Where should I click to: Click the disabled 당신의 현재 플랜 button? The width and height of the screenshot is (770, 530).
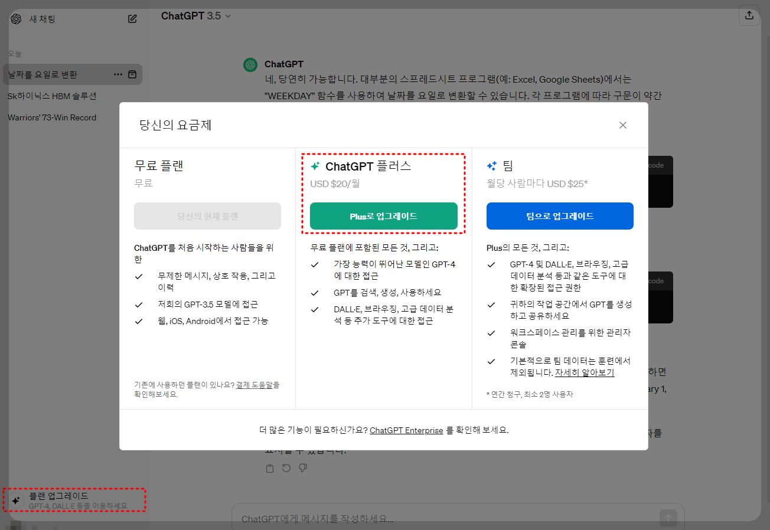[x=207, y=216]
